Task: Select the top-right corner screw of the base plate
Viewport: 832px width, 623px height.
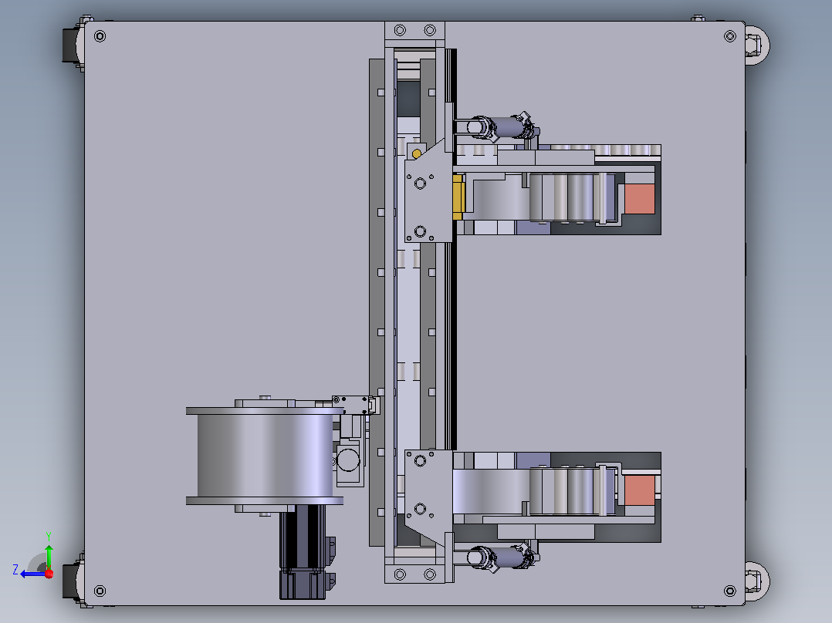Action: (730, 36)
